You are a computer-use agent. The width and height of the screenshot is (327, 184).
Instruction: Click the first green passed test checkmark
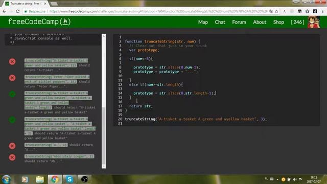[12, 94]
